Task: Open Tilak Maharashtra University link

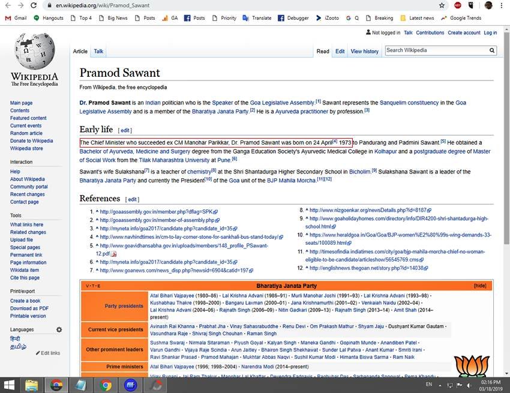Action: [x=174, y=160]
